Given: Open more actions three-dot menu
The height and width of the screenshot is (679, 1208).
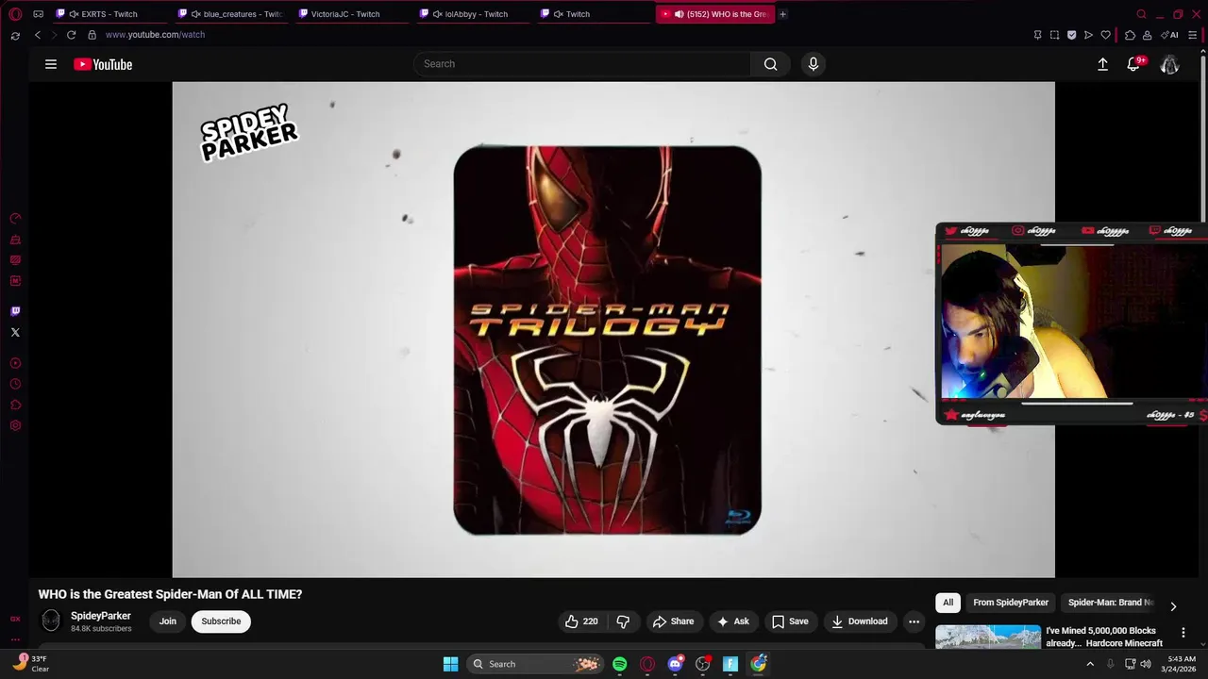Looking at the screenshot, I should click(x=914, y=621).
